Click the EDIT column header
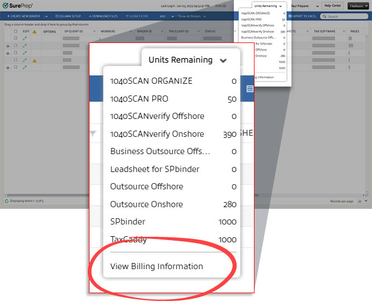372x306 pixels. [x=26, y=31]
